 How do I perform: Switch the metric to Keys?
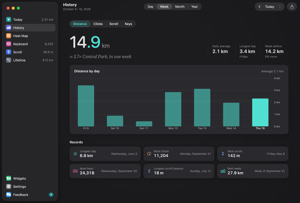[128, 24]
